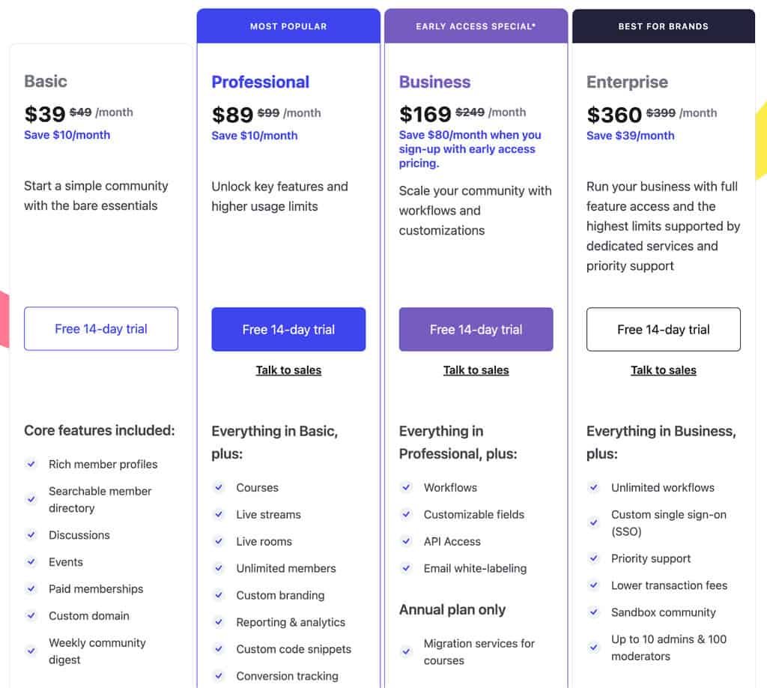Select the Early Access Special header banner
The width and height of the screenshot is (767, 688).
click(476, 26)
